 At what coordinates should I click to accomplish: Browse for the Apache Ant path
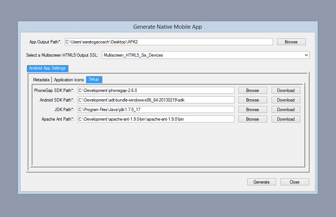coord(252,119)
